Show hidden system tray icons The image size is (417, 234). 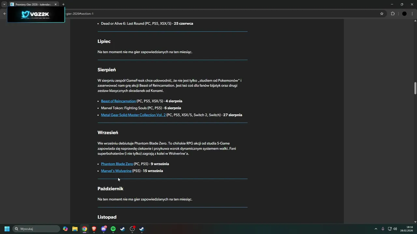point(376,229)
